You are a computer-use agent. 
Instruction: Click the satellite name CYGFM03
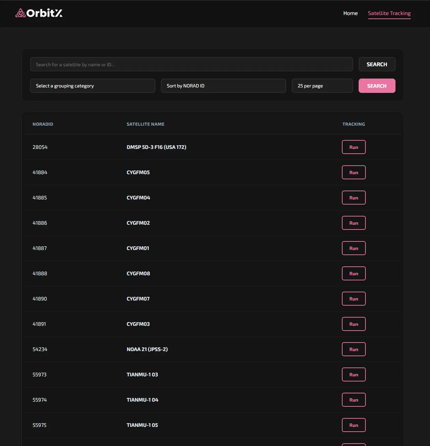coord(138,324)
